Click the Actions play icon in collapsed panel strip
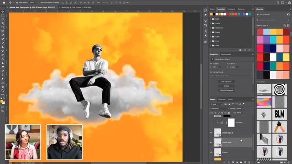292x164 pixels. point(206,15)
